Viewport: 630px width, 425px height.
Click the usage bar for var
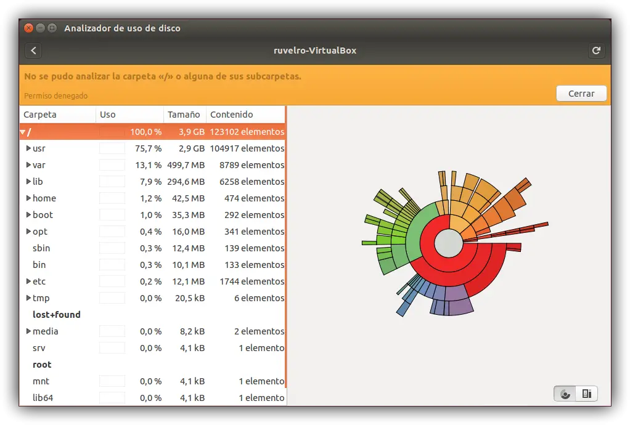click(112, 165)
